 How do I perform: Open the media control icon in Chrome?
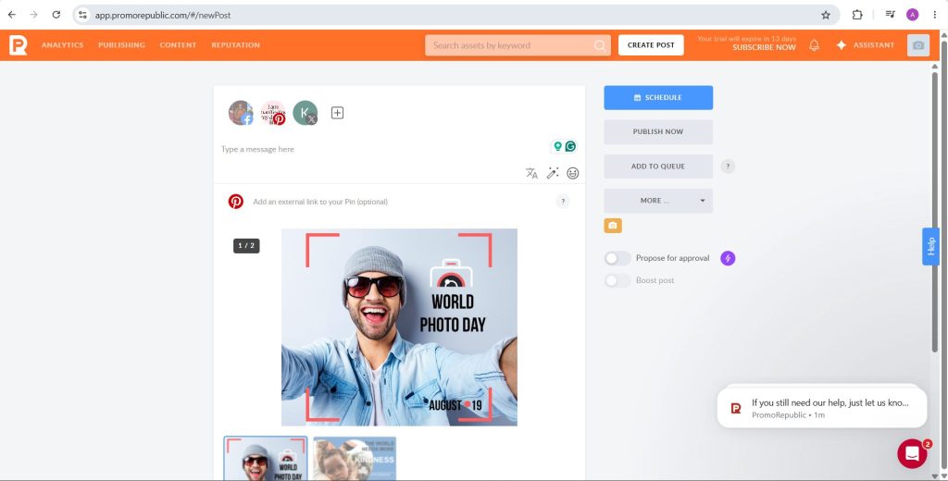(890, 15)
